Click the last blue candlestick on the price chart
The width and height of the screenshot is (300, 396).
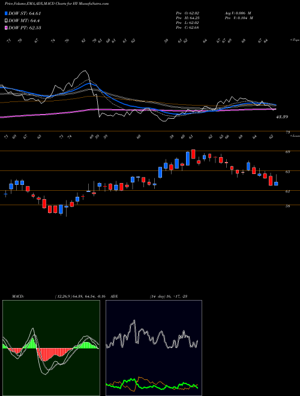(x=276, y=184)
